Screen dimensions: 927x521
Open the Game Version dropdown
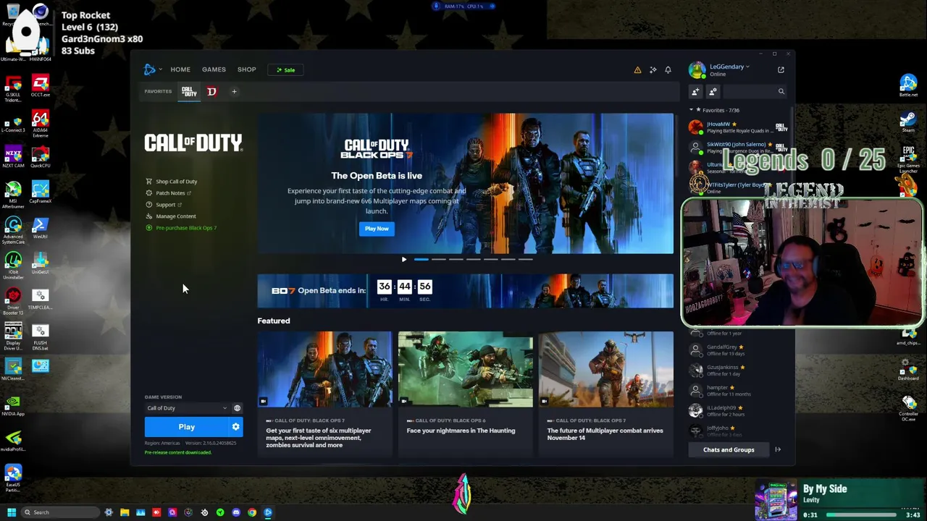(187, 408)
